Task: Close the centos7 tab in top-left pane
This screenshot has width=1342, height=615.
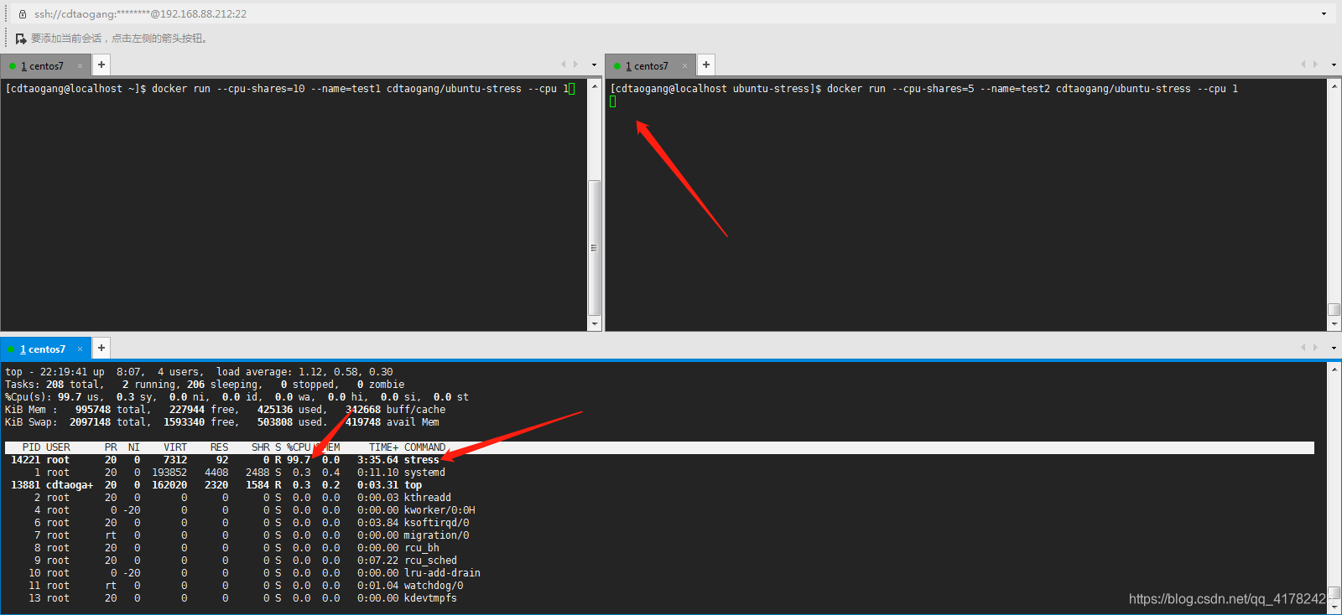Action: [81, 65]
